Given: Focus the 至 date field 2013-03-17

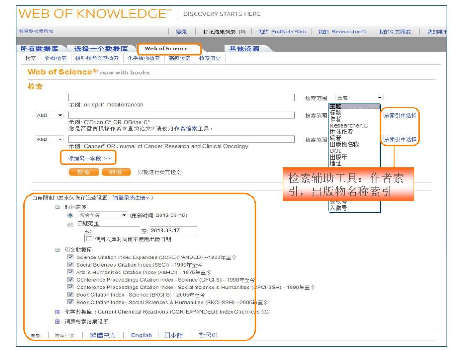Looking at the screenshot, I should (173, 230).
